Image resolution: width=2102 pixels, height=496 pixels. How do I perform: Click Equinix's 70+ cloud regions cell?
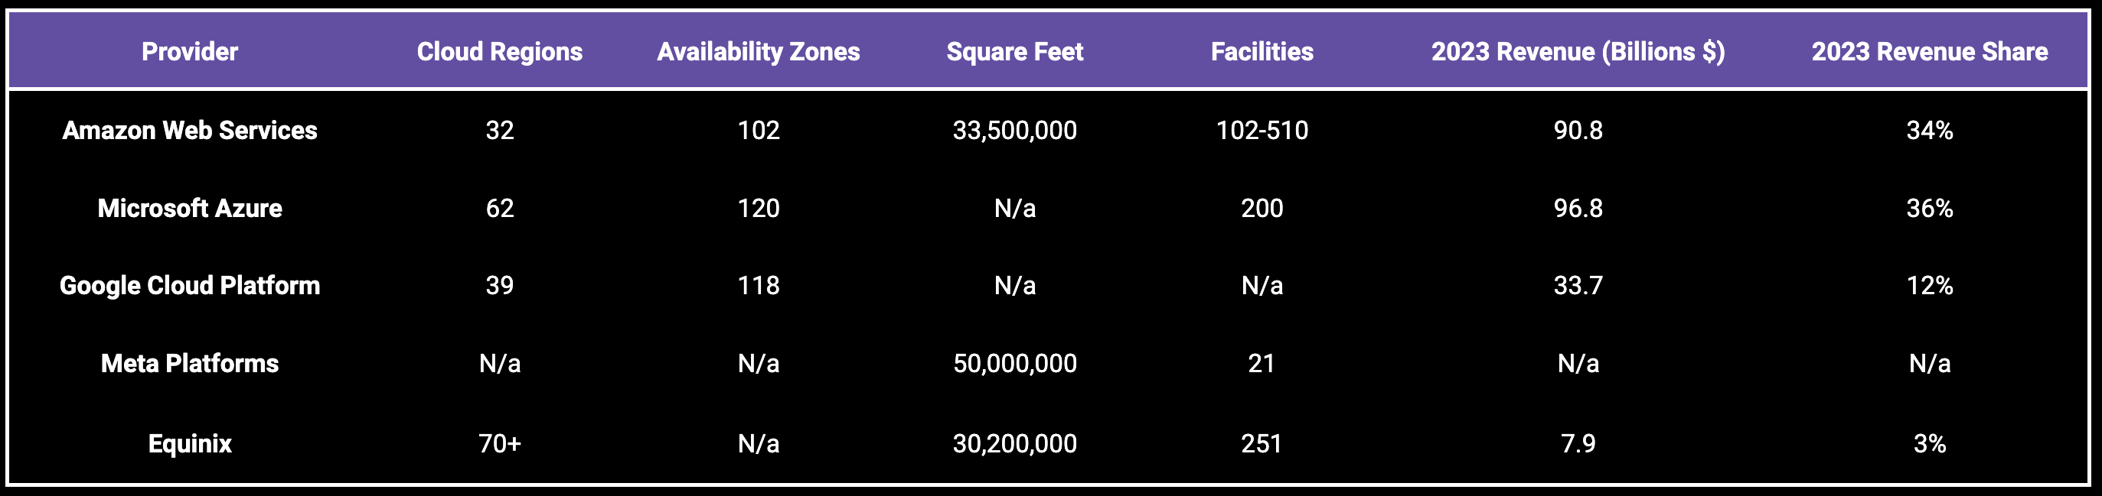[499, 443]
